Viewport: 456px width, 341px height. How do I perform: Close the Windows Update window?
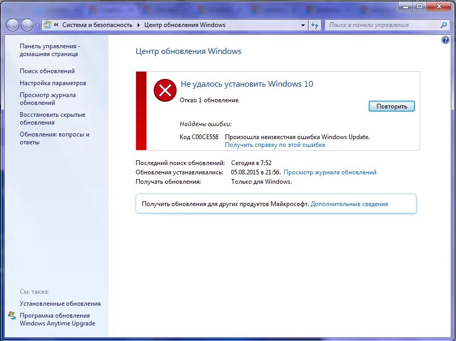pyautogui.click(x=439, y=6)
